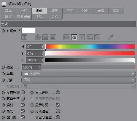Switch to the 细节 tab
The height and width of the screenshot is (121, 137).
point(55,11)
